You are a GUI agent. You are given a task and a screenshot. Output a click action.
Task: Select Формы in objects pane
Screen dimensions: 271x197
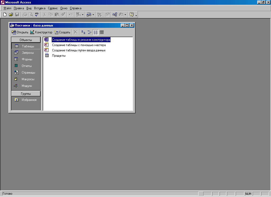click(26, 59)
